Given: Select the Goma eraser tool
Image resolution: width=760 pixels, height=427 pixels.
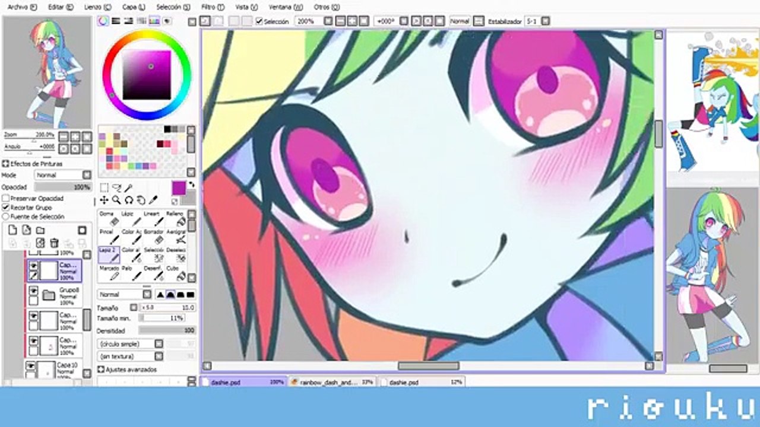Looking at the screenshot, I should (109, 218).
